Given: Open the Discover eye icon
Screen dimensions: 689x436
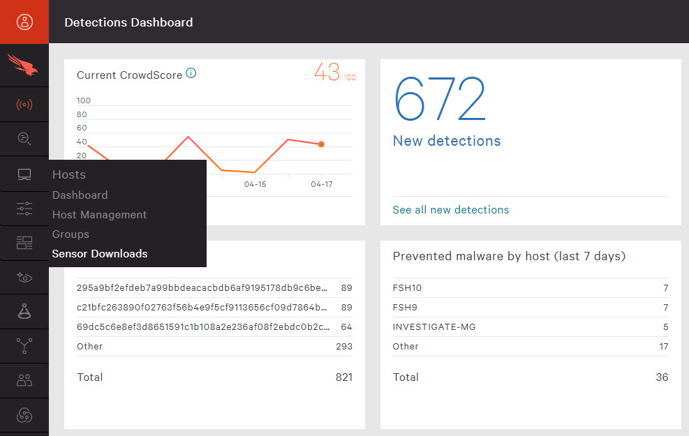Looking at the screenshot, I should coord(24,276).
